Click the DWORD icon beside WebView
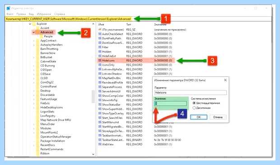The width and height of the screenshot is (280, 165). [100, 144]
